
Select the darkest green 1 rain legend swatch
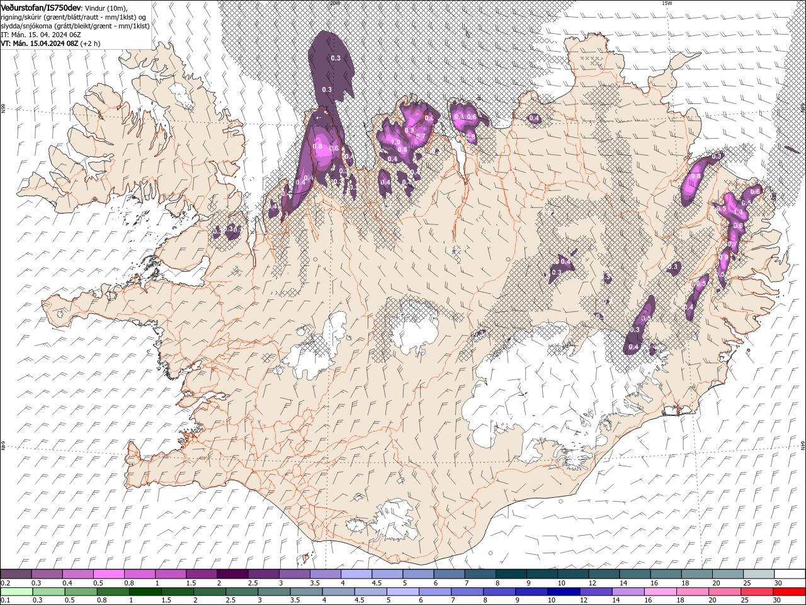coord(145,592)
